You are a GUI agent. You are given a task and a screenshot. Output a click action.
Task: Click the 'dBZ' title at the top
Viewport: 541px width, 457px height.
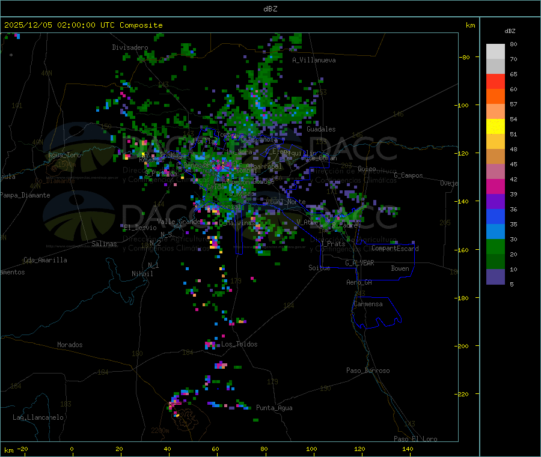pyautogui.click(x=270, y=9)
